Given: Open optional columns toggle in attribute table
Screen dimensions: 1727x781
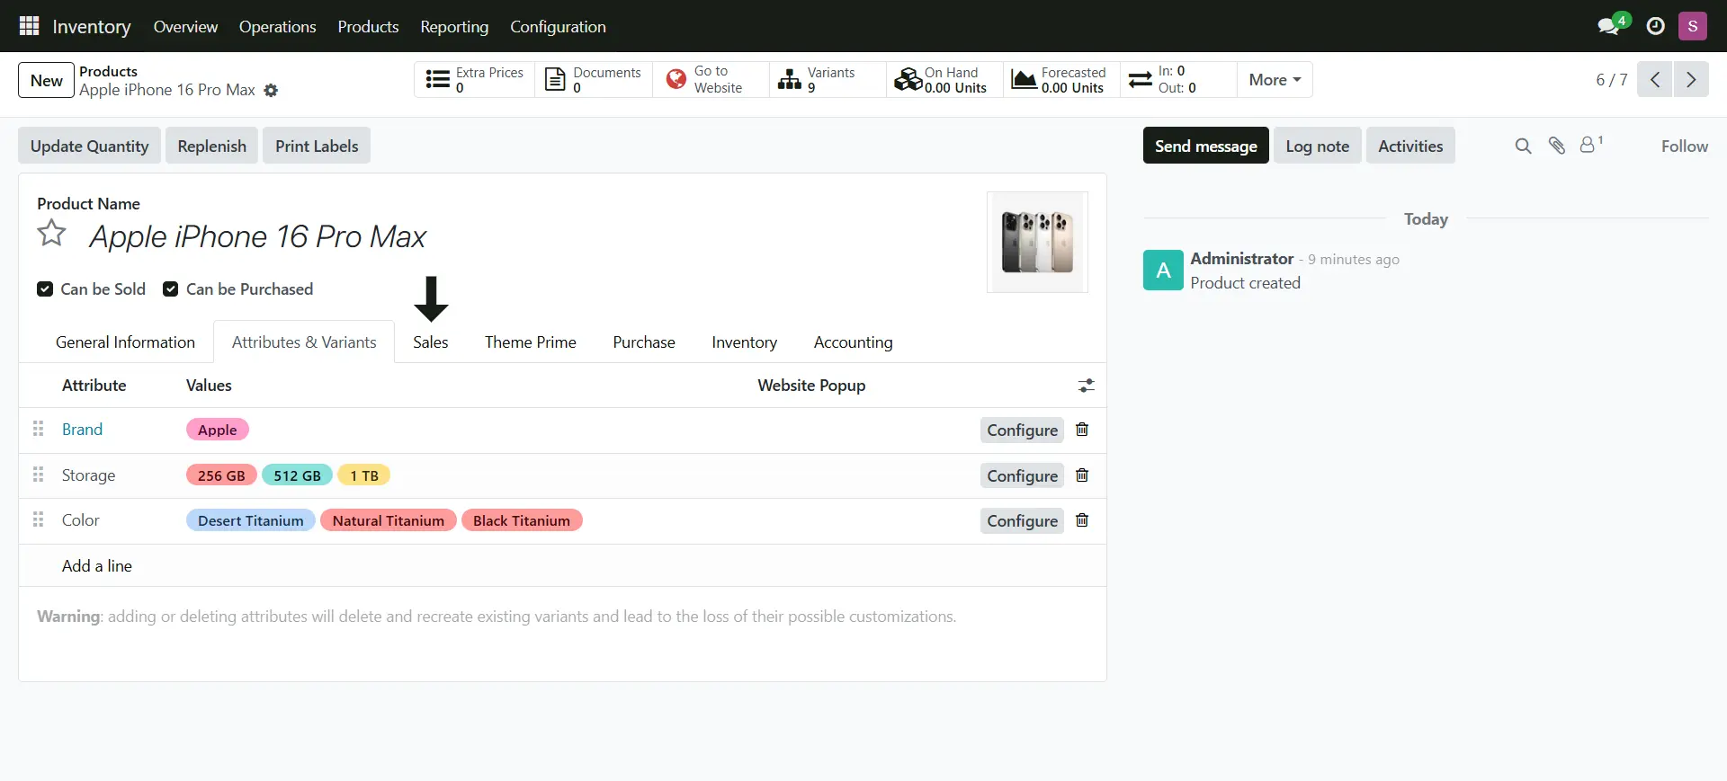Looking at the screenshot, I should [1087, 386].
